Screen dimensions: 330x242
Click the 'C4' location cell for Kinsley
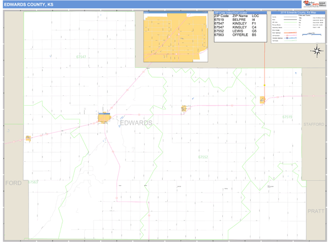254,27
